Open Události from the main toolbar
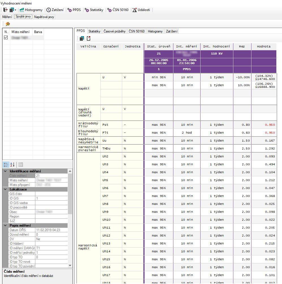The width and height of the screenshot is (282, 284). click(x=141, y=10)
